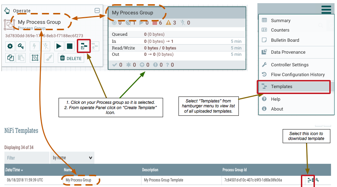
Task: Click the access policies key icon in template row
Action: point(317,180)
